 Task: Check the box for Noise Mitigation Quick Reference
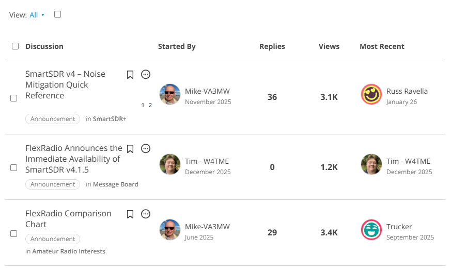(14, 98)
